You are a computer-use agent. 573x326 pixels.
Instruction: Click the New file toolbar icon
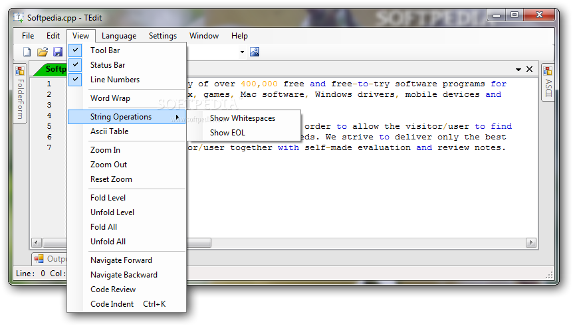(x=27, y=52)
